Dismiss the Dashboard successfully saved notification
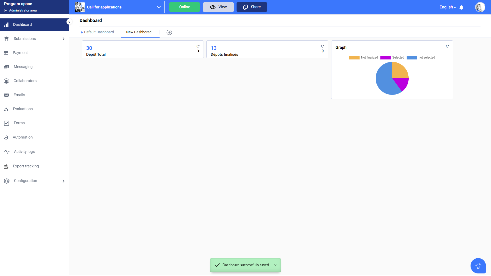Viewport: 491px width, 276px height. (x=275, y=265)
